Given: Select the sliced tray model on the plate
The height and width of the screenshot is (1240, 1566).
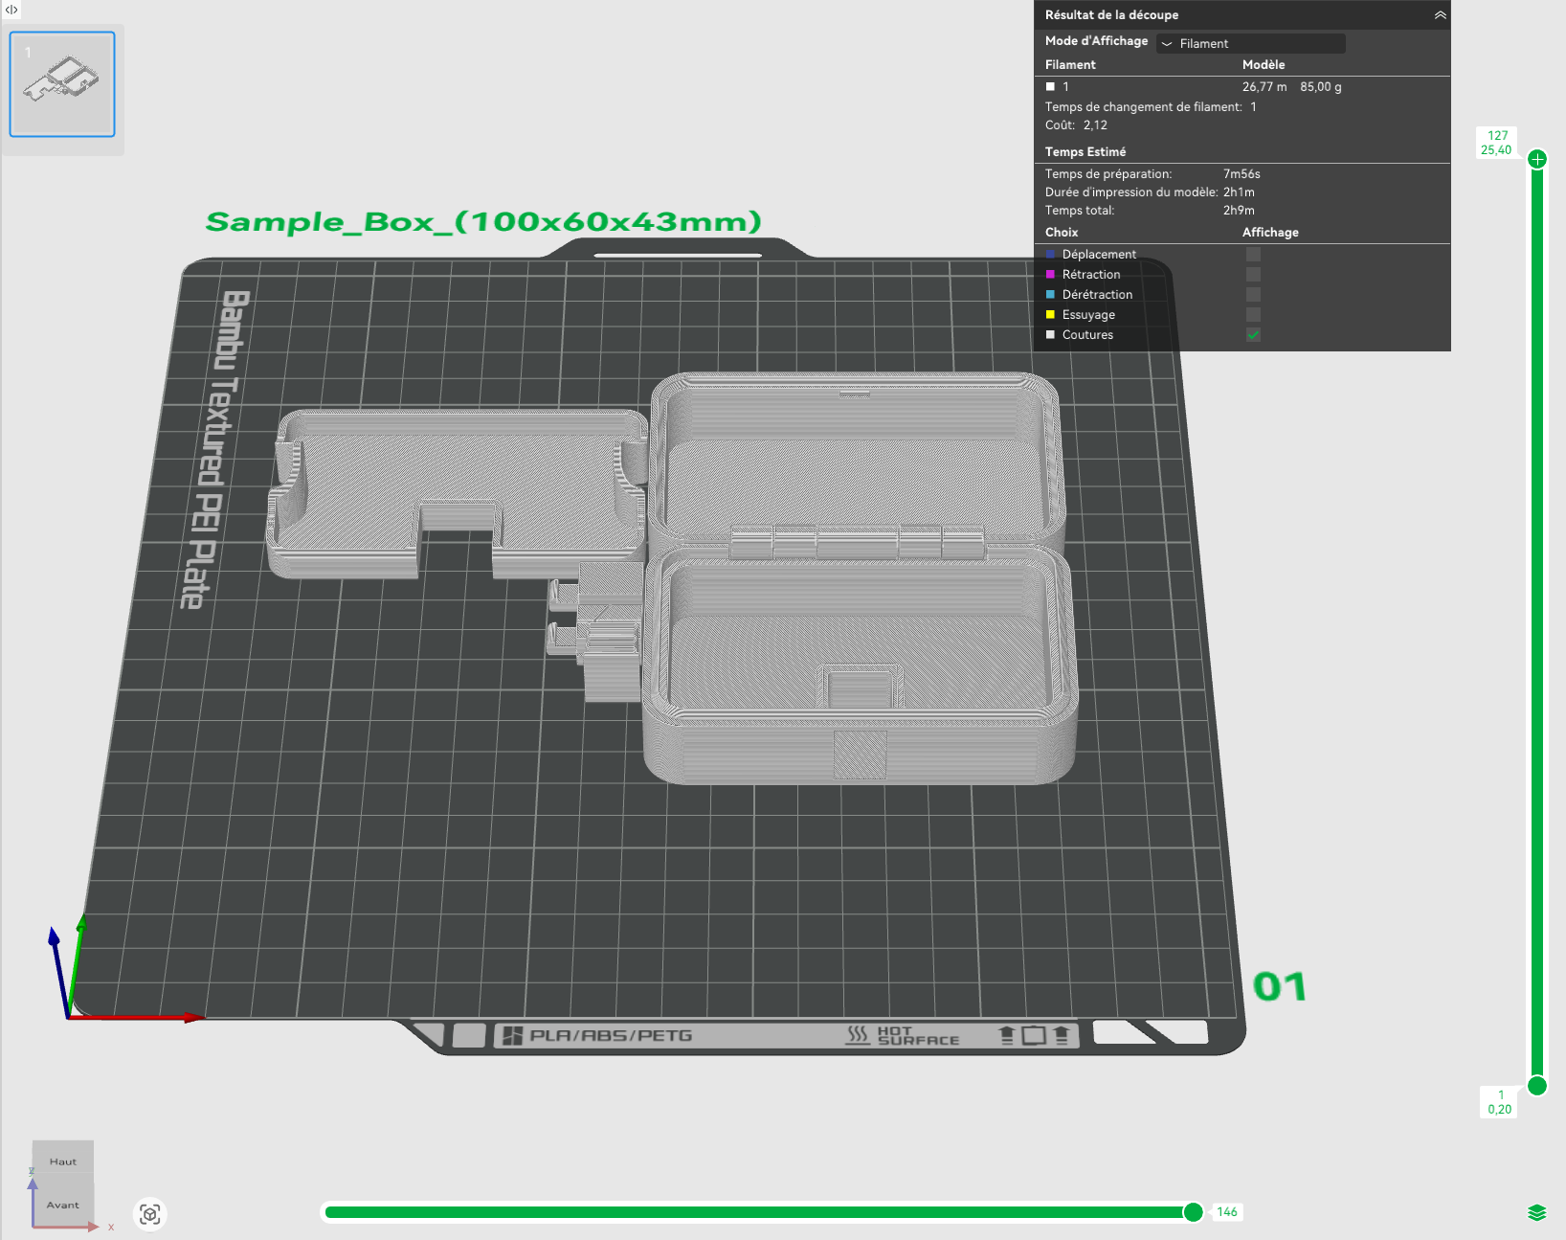Looking at the screenshot, I should pos(458,493).
